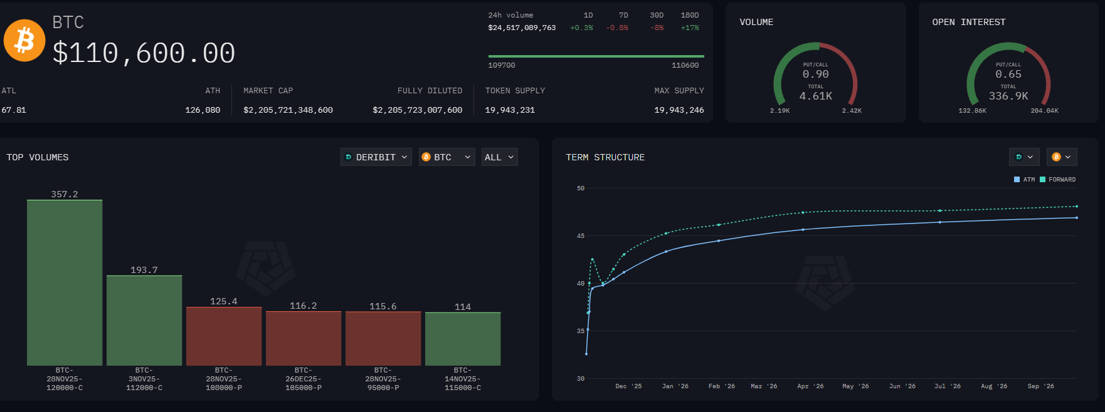Click the Deribit icon in Term Structure

tap(1019, 157)
